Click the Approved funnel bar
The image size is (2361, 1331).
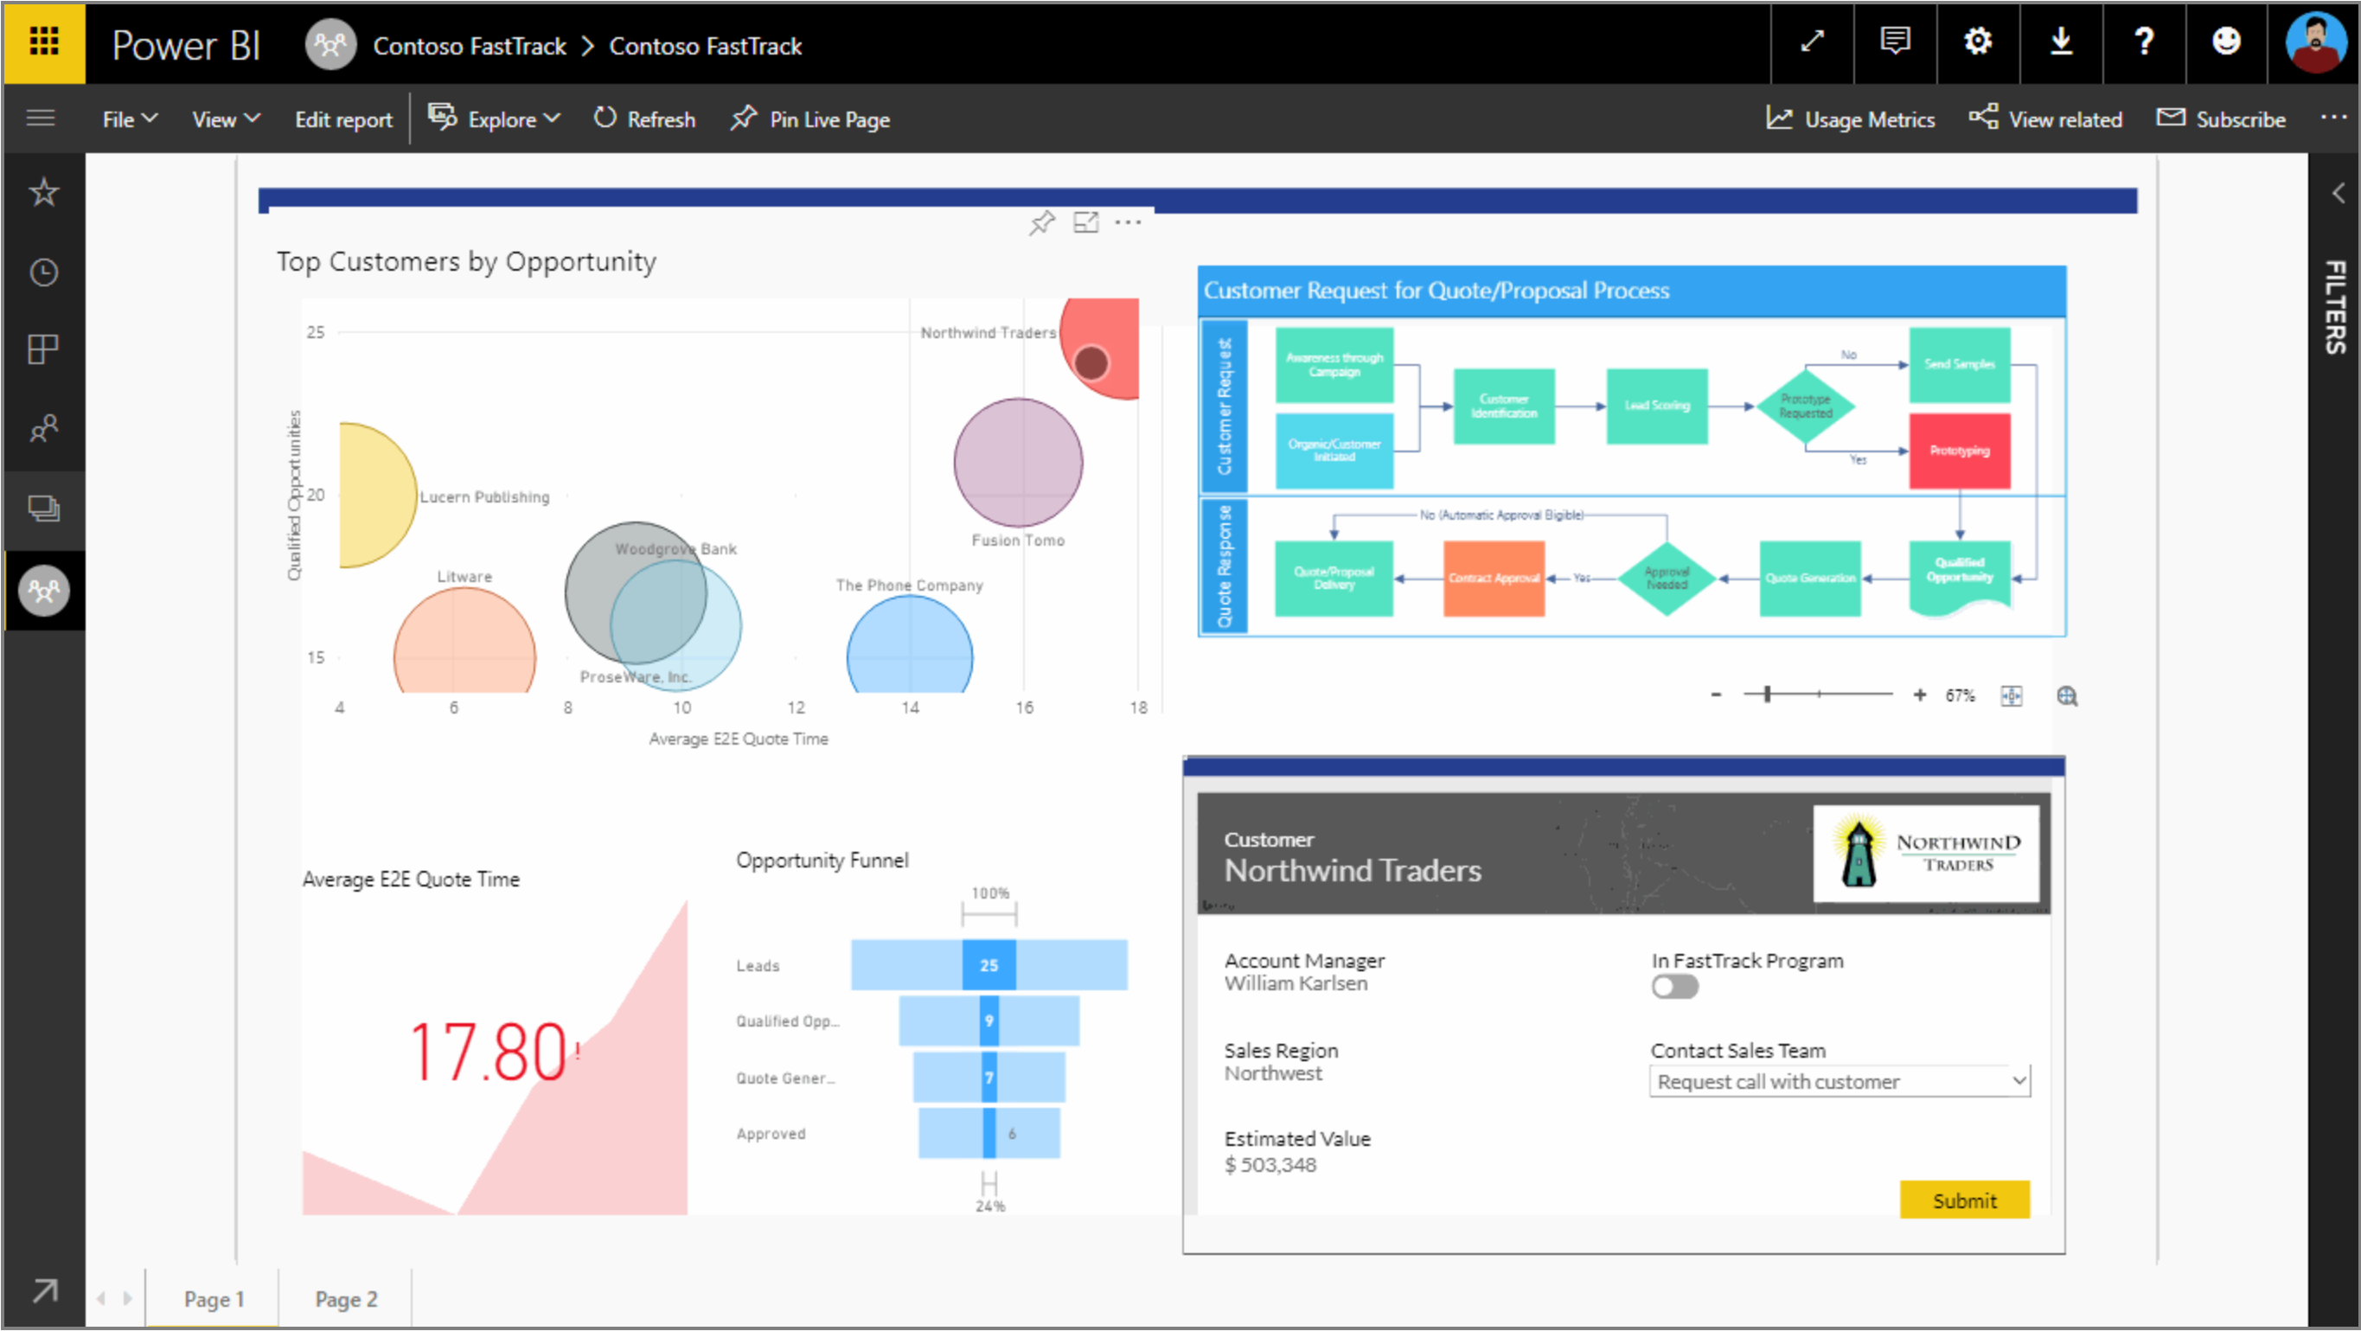tap(989, 1134)
